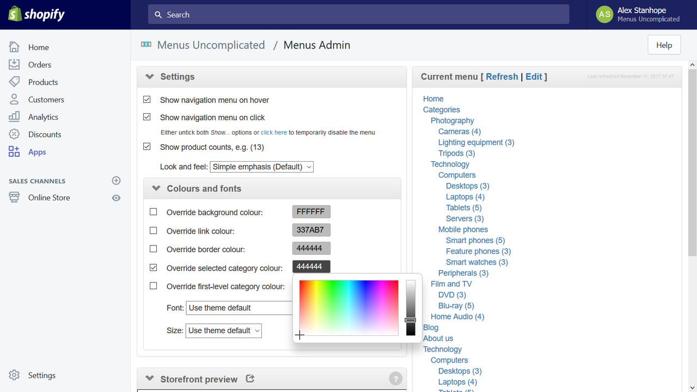Open the storefront preview in a new window
This screenshot has height=392, width=697.
click(x=250, y=378)
